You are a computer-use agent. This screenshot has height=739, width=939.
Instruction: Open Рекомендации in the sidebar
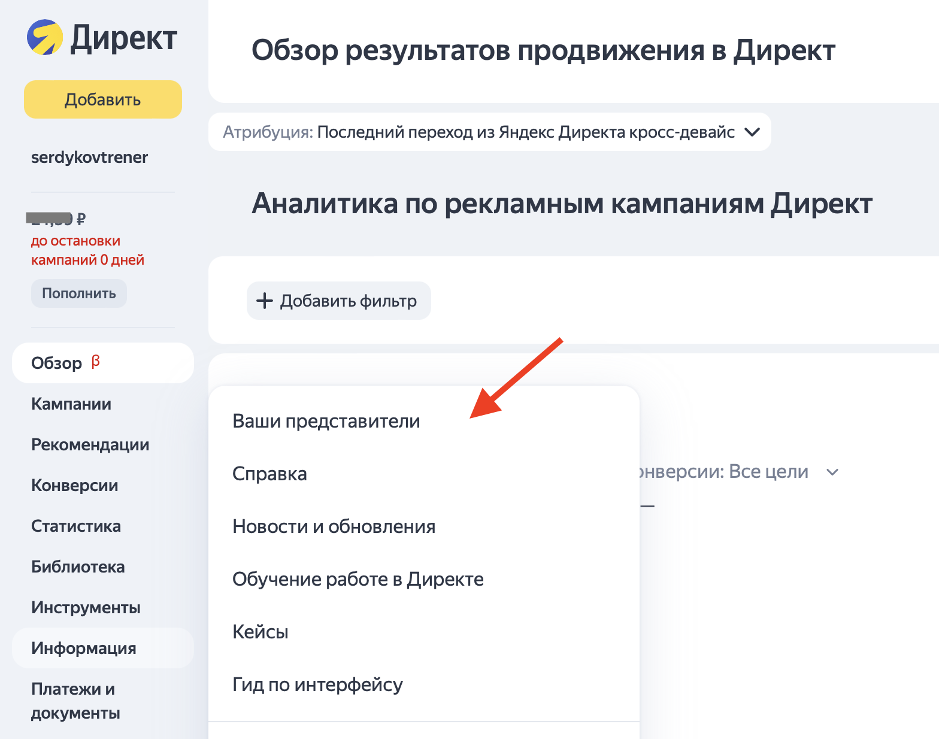(x=90, y=444)
